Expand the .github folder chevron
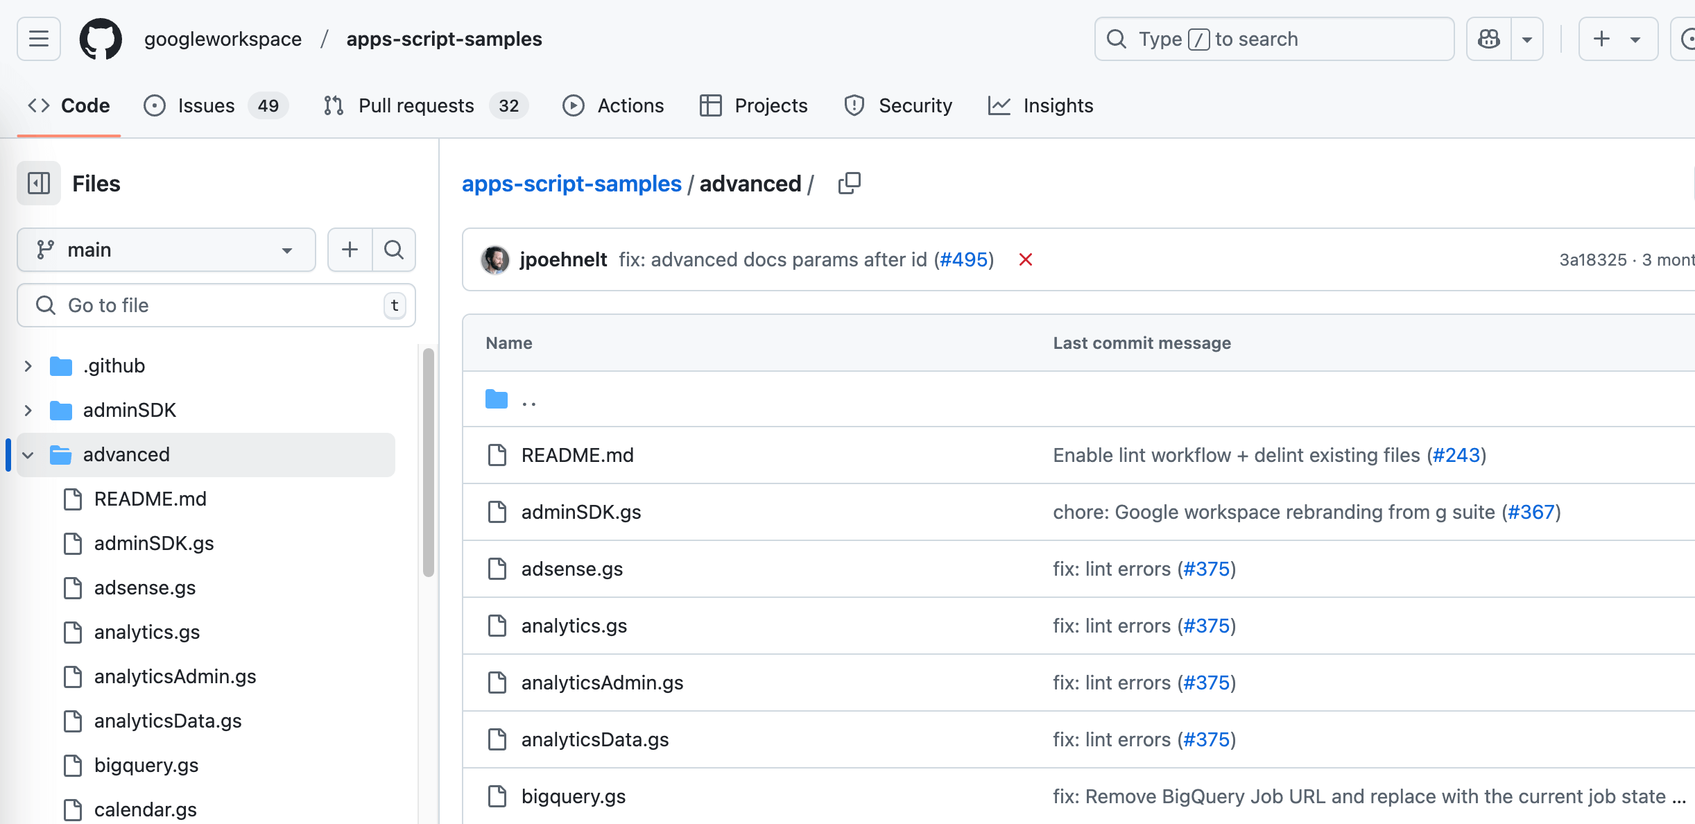 (28, 366)
